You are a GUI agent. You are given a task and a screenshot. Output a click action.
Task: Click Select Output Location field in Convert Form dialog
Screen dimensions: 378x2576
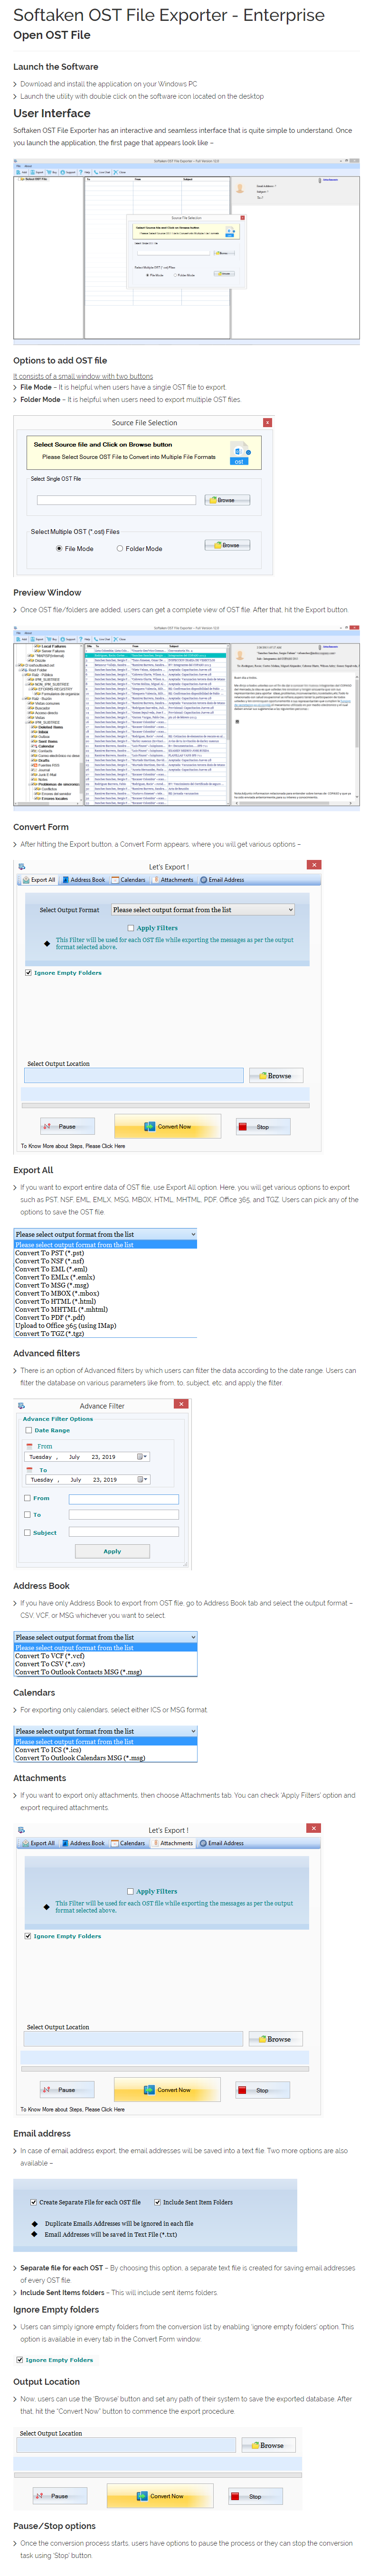tap(134, 1075)
